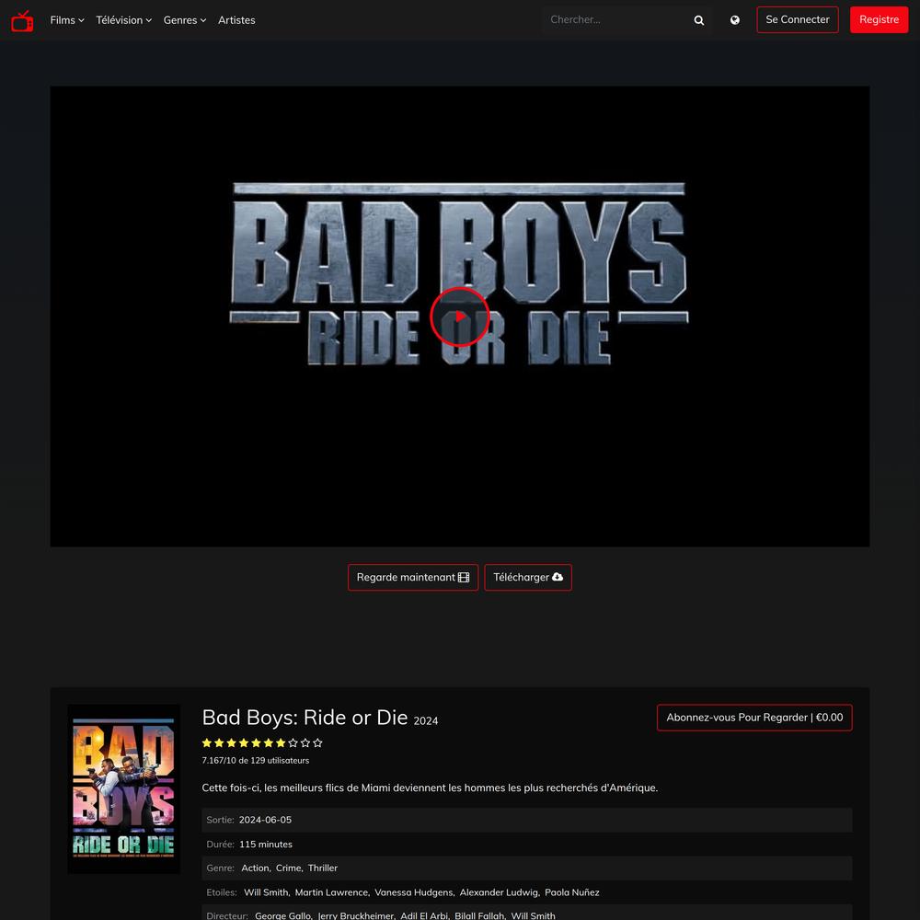Play the Bad Boys trailer video

click(459, 316)
